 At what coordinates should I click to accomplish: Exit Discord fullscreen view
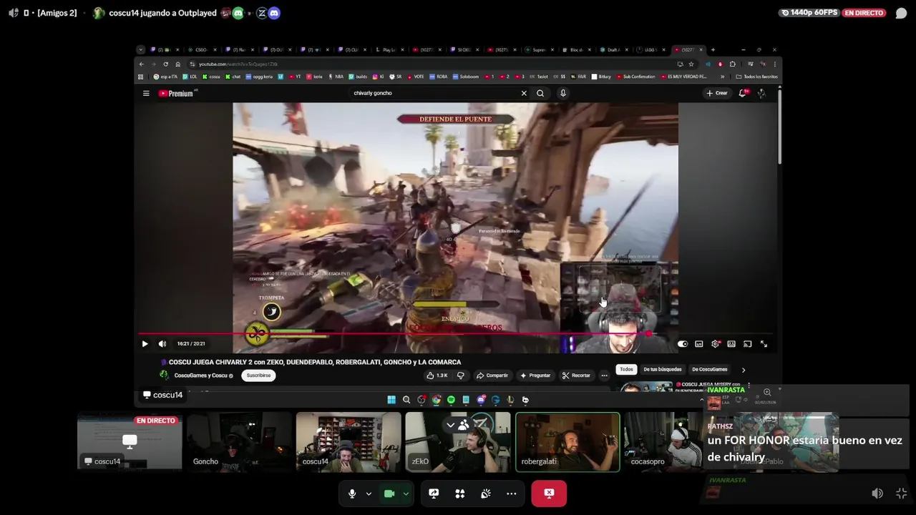(x=901, y=494)
